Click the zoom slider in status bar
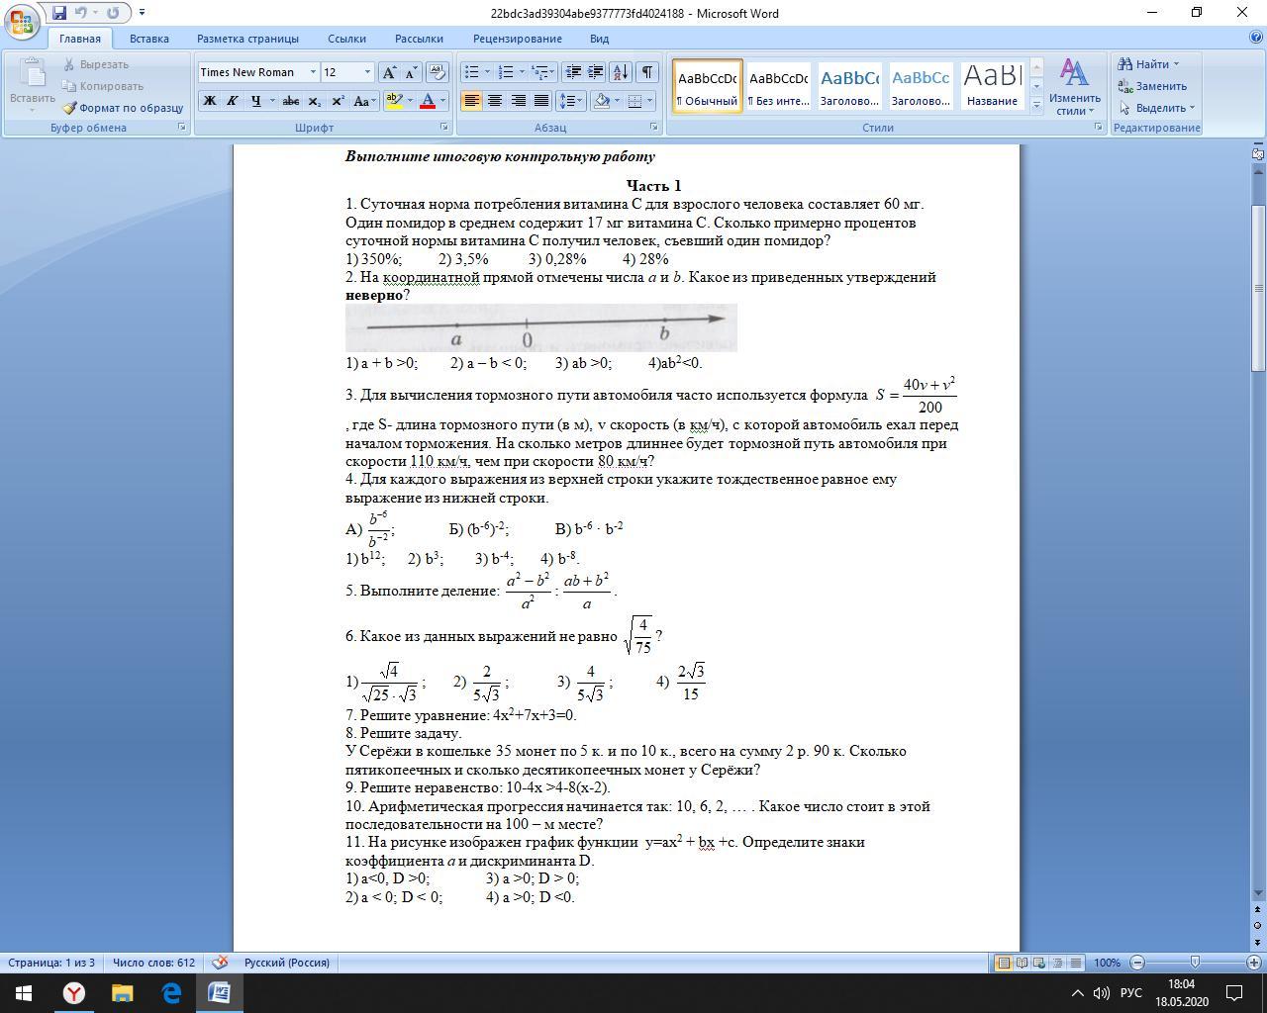The image size is (1267, 1013). (1195, 963)
